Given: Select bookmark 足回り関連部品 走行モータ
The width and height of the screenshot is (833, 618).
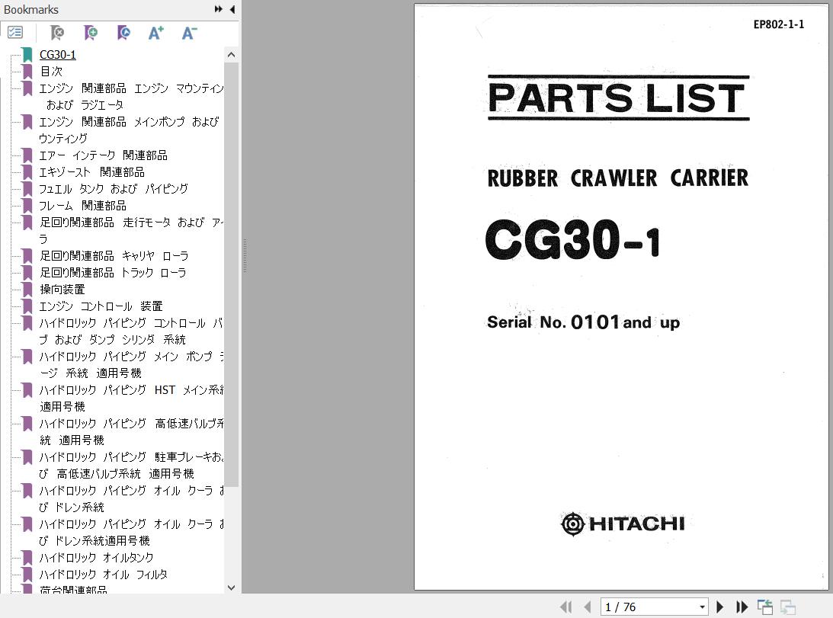Looking at the screenshot, I should (131, 230).
